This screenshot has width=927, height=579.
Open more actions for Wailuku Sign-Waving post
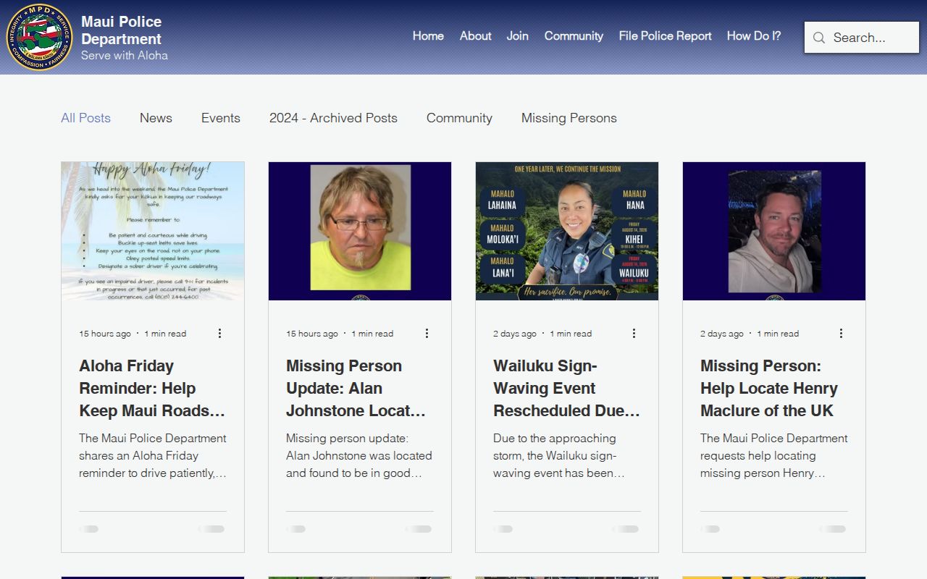[x=634, y=333]
